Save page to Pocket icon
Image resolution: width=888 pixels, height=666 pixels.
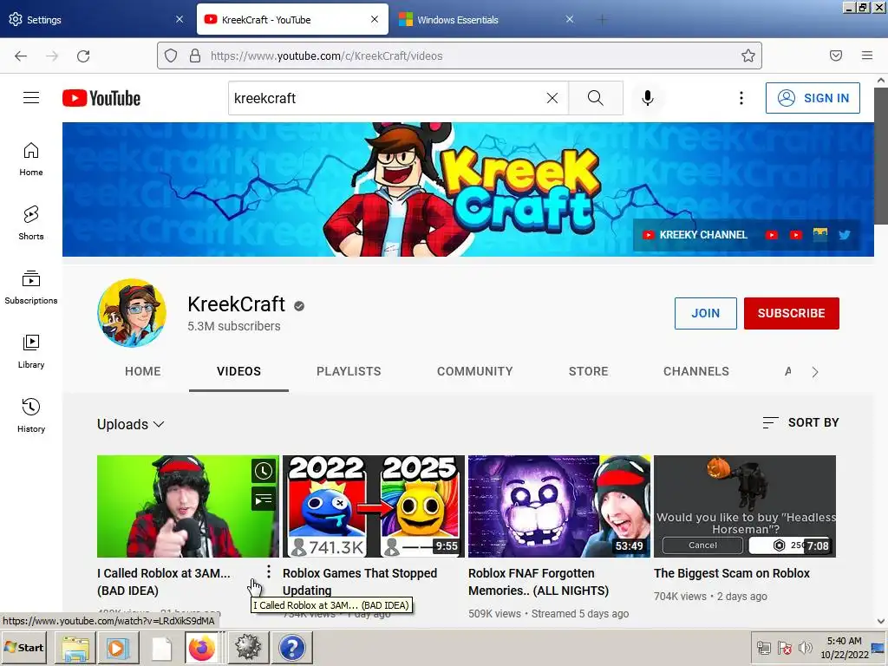coord(836,55)
